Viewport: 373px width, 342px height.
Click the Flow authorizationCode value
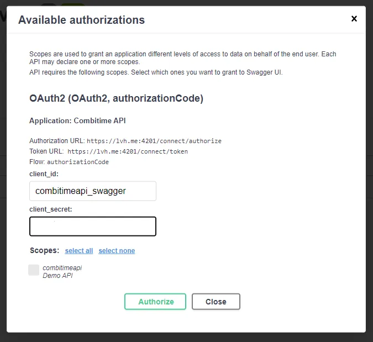click(x=78, y=162)
